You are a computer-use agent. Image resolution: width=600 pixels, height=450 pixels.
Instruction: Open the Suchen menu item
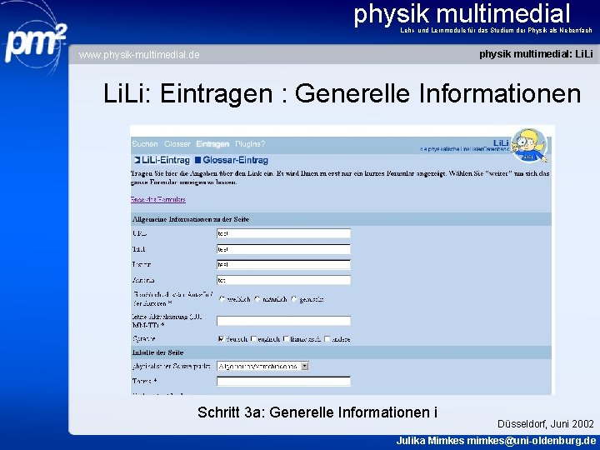click(x=145, y=144)
